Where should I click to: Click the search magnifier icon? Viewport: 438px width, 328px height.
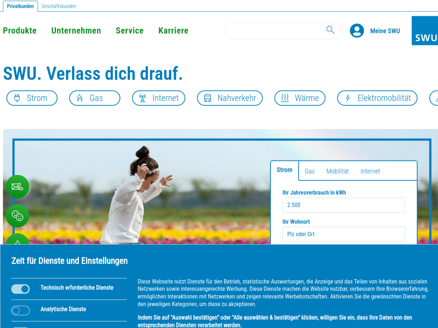click(330, 30)
